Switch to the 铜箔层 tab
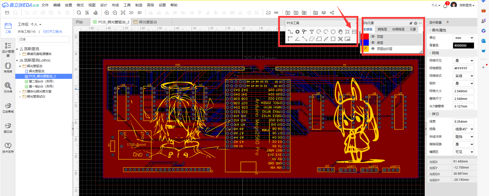The width and height of the screenshot is (489, 196). (382, 29)
